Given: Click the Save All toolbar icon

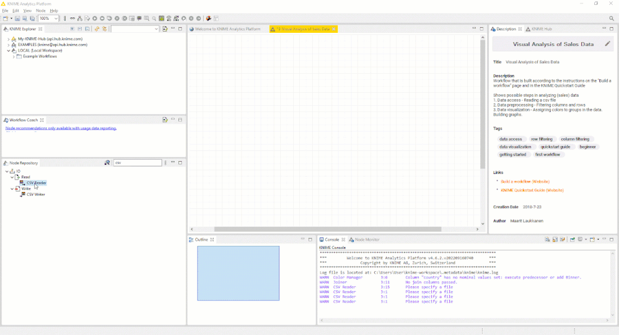Looking at the screenshot, I should tap(32, 19).
